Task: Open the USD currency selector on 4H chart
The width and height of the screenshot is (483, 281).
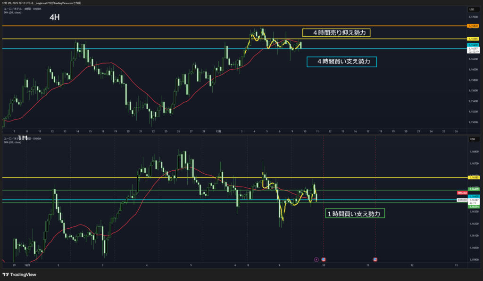Action: click(x=472, y=9)
